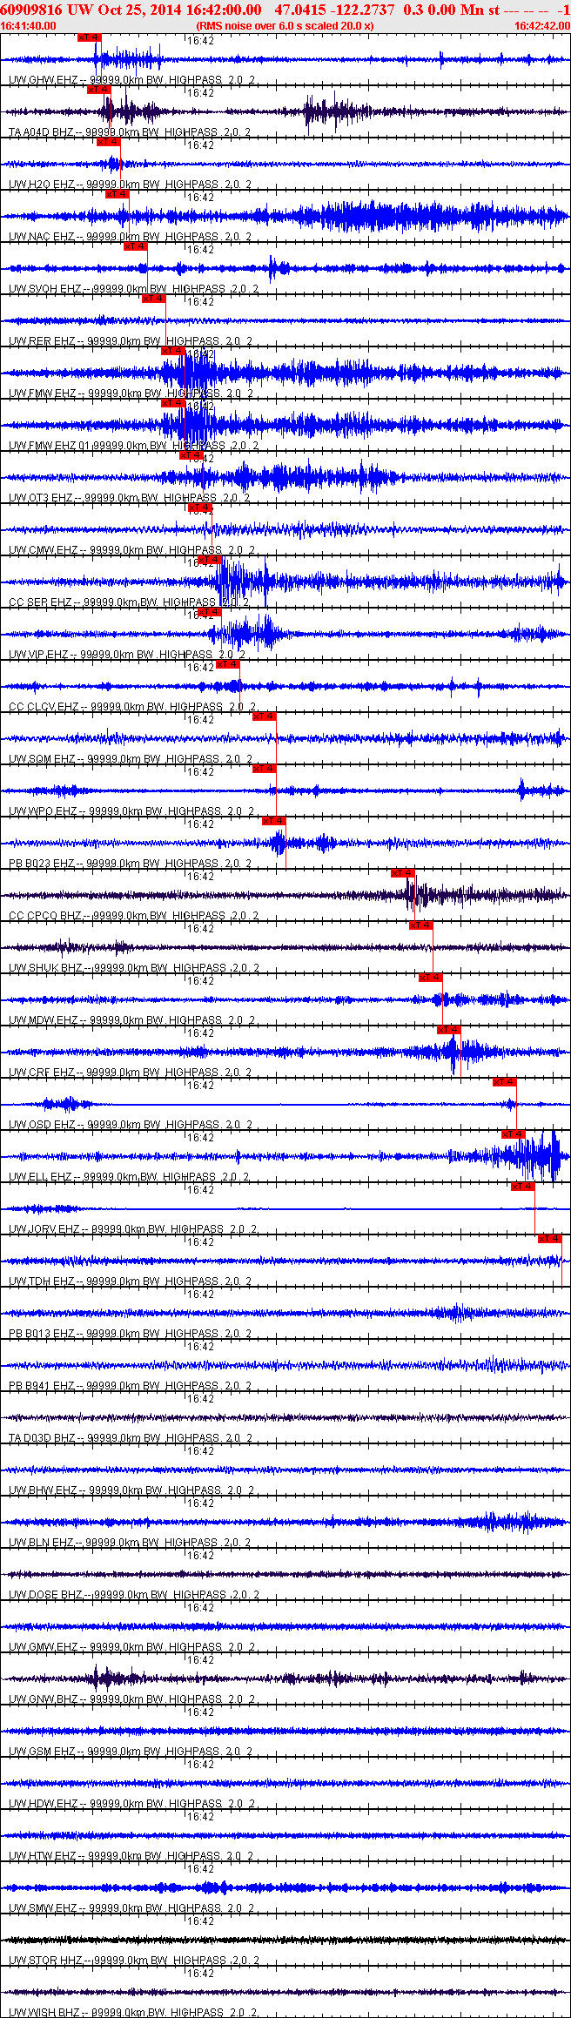
Task: Select the red pick flag on TA.A04D trace
Action: (98, 90)
